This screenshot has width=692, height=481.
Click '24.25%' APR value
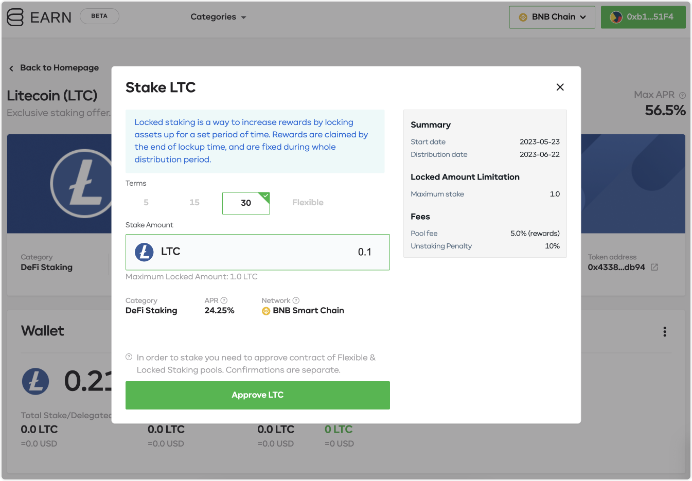point(220,311)
